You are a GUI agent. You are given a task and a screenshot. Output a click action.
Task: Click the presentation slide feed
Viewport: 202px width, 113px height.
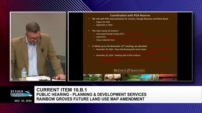[130, 46]
